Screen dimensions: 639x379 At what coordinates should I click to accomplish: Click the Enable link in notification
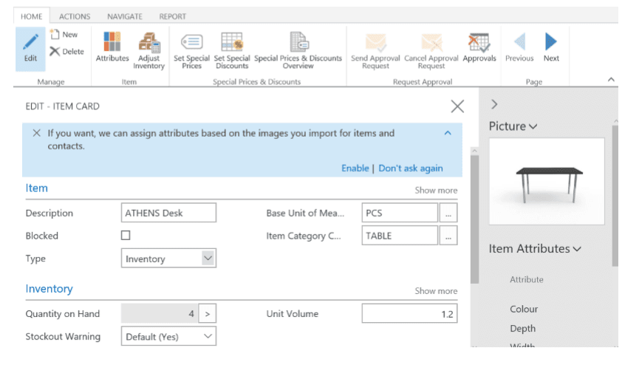(x=355, y=168)
